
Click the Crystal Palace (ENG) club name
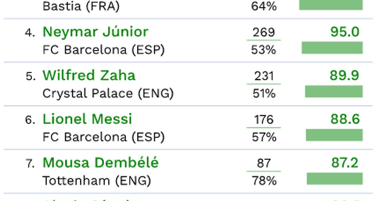[108, 93]
